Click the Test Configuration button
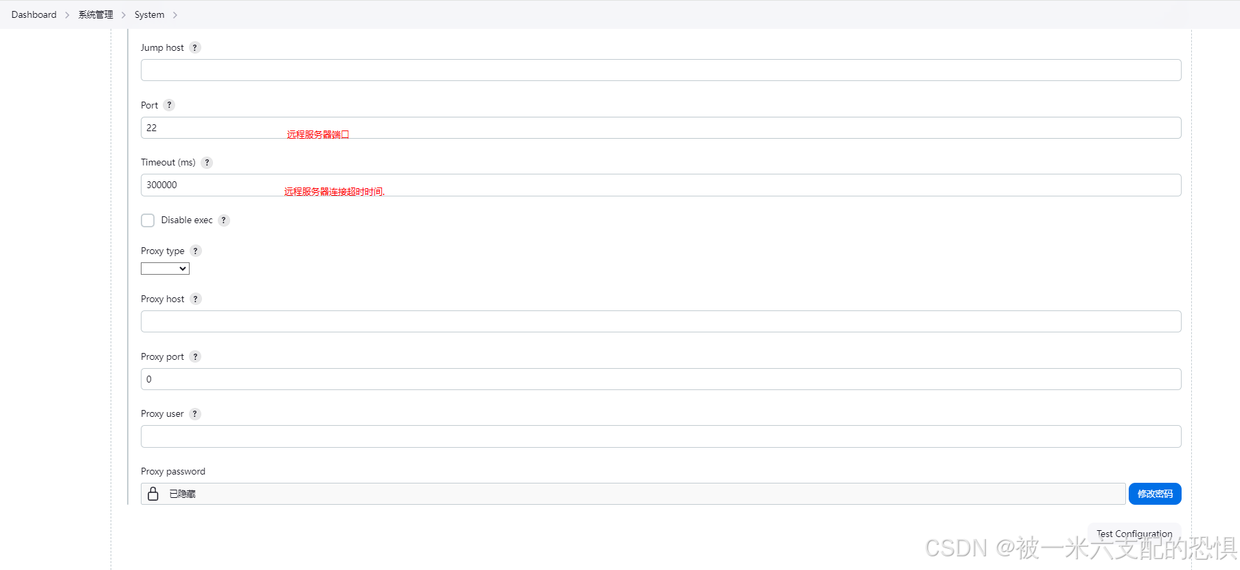The image size is (1240, 570). [1134, 534]
